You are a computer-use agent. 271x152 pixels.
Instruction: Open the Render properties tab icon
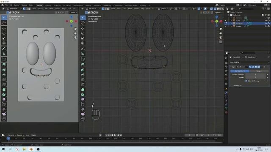226,62
